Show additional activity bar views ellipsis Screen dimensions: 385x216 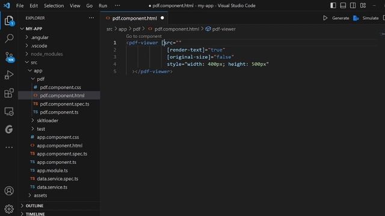tap(9, 147)
